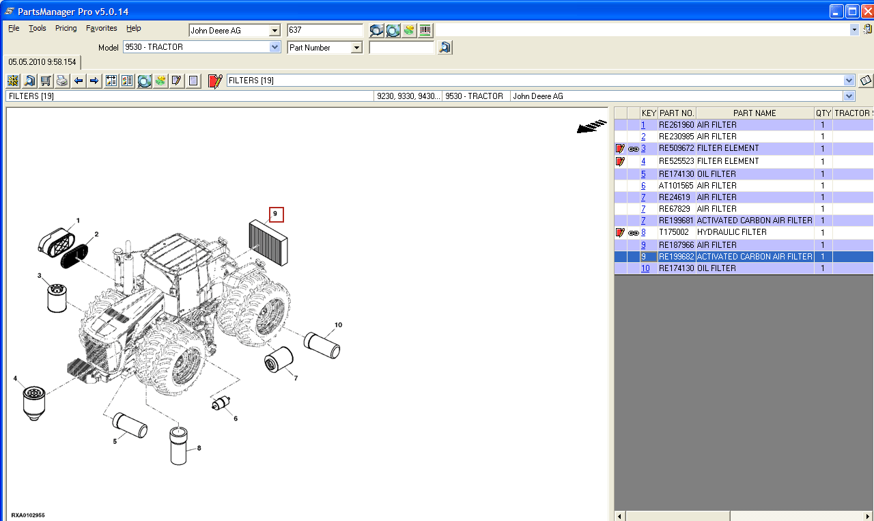The height and width of the screenshot is (521, 874).
Task: Click the notepad with pencil icon in second toolbar
Action: pyautogui.click(x=177, y=81)
